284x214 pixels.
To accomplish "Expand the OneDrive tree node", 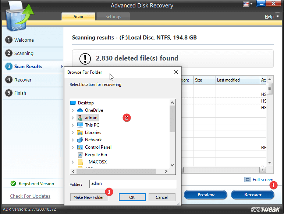I will point(73,110).
